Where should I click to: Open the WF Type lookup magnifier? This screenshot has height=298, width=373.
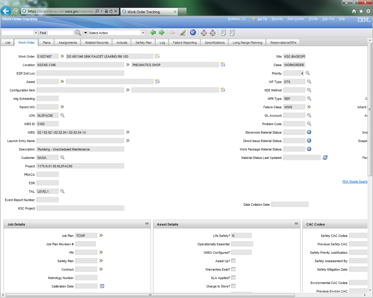309,82
